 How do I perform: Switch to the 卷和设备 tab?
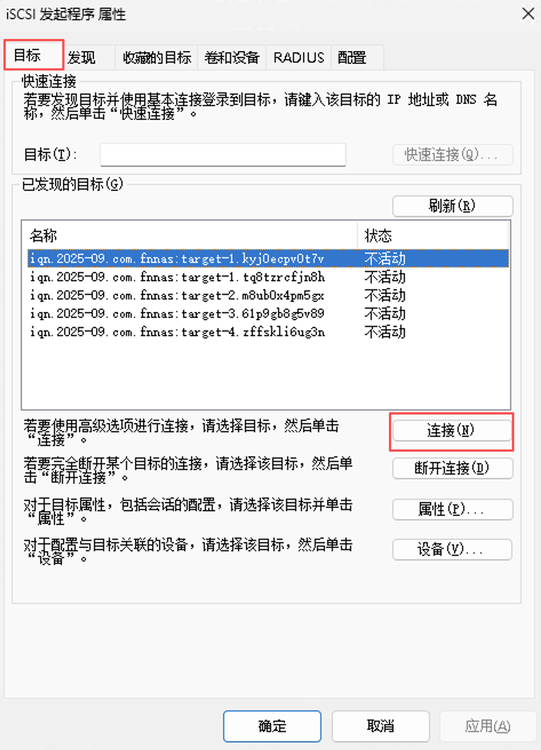pyautogui.click(x=232, y=58)
